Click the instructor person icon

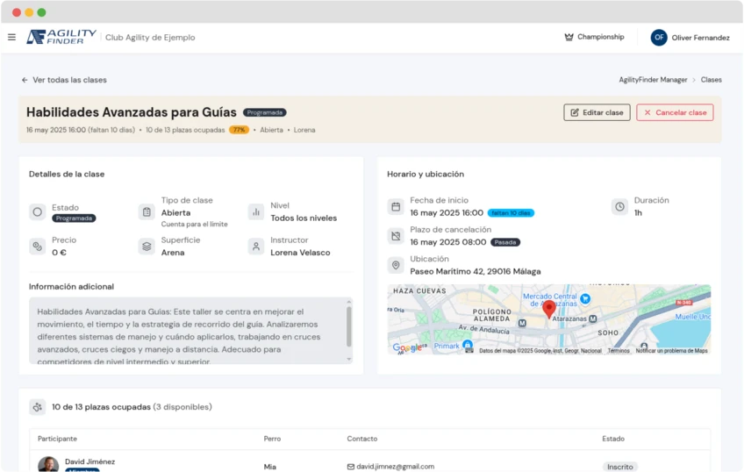pos(255,247)
